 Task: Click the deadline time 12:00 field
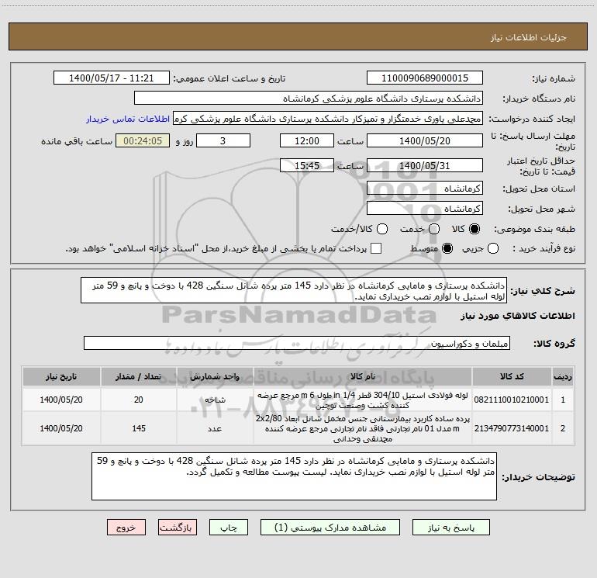pos(307,140)
